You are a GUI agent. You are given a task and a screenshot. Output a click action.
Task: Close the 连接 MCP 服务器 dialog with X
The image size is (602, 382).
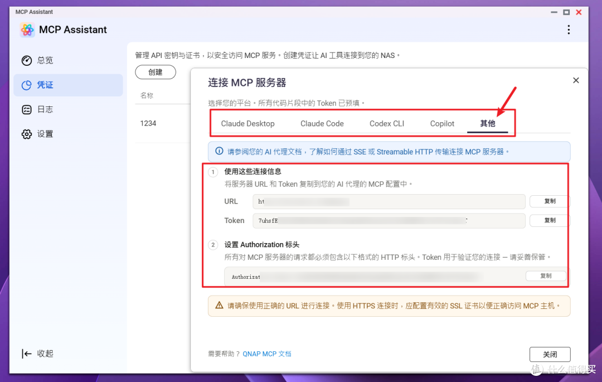(x=576, y=80)
